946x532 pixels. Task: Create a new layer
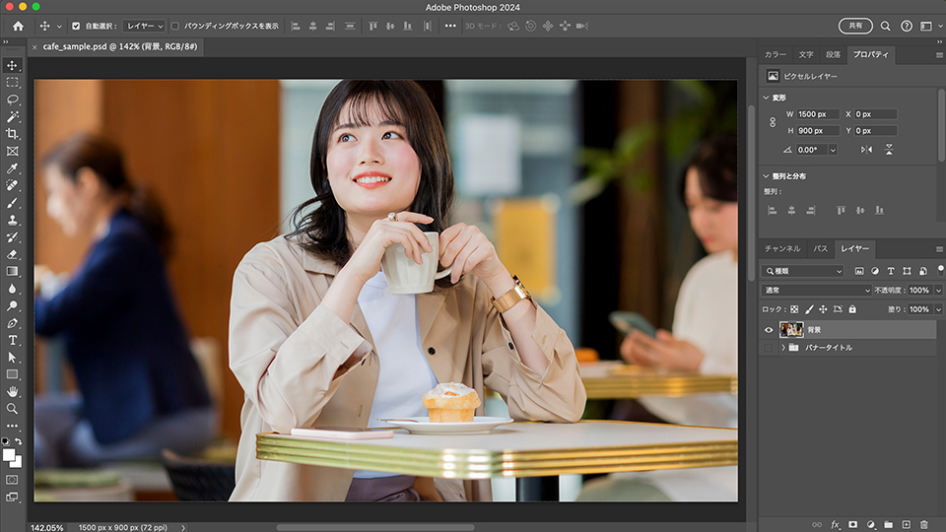point(907,525)
